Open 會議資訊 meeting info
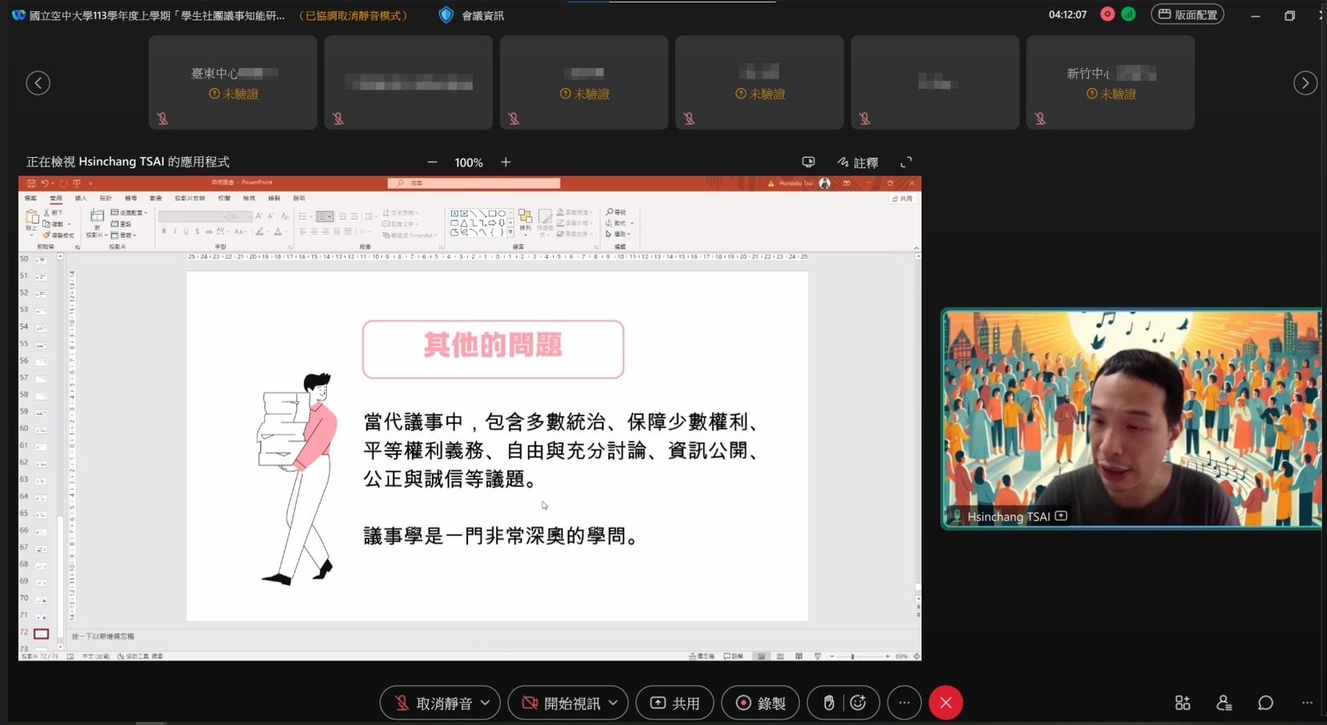The width and height of the screenshot is (1327, 725). coord(472,15)
